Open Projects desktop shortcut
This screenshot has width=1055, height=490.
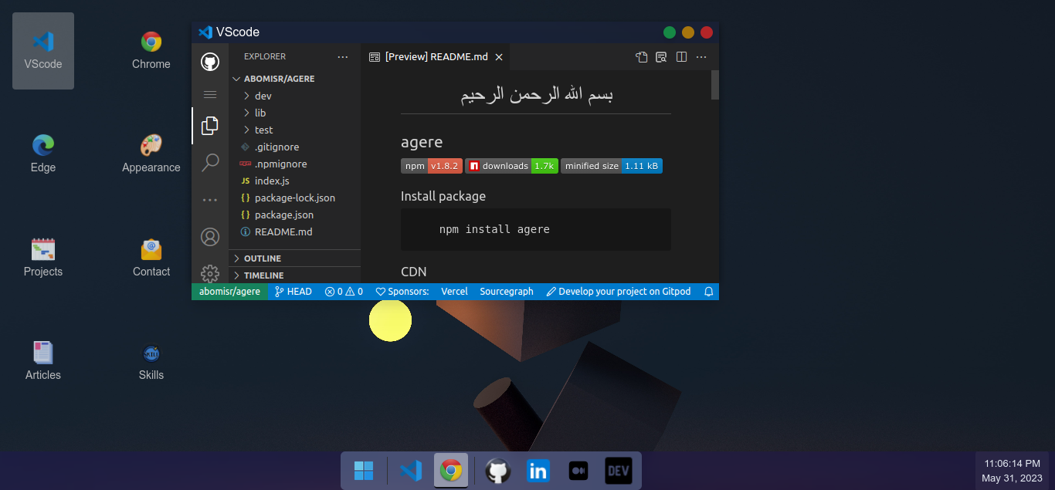point(43,259)
